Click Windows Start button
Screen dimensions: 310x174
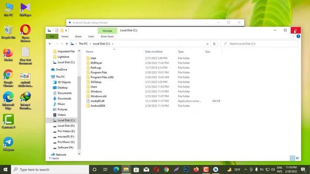coord(5,170)
